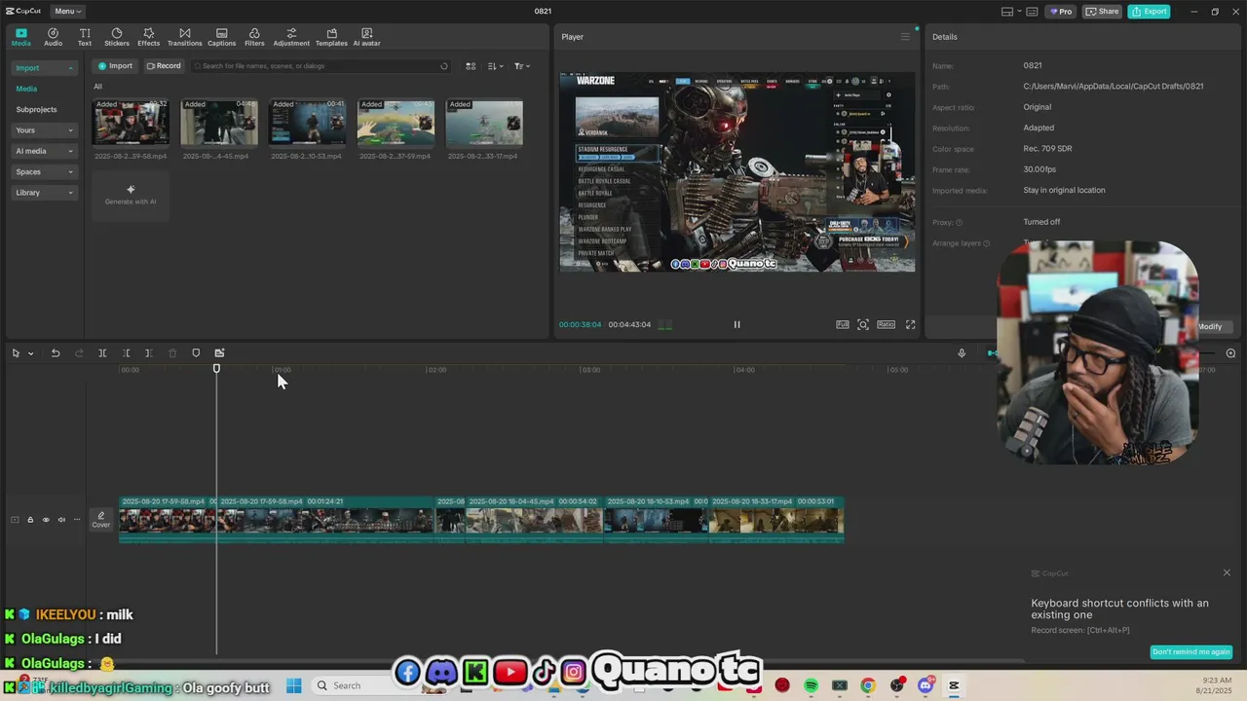The height and width of the screenshot is (701, 1247).
Task: Click the microphone voiceover record icon
Action: click(962, 353)
